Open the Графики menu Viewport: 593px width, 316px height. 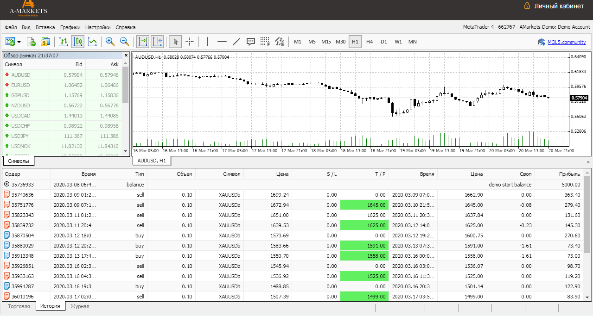[x=70, y=27]
